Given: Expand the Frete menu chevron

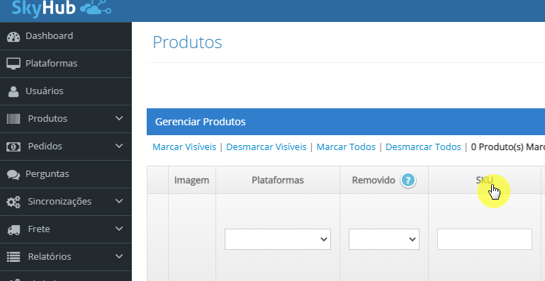Looking at the screenshot, I should 119,229.
